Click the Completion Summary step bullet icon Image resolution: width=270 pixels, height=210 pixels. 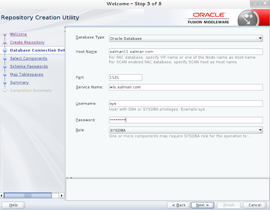point(5,91)
